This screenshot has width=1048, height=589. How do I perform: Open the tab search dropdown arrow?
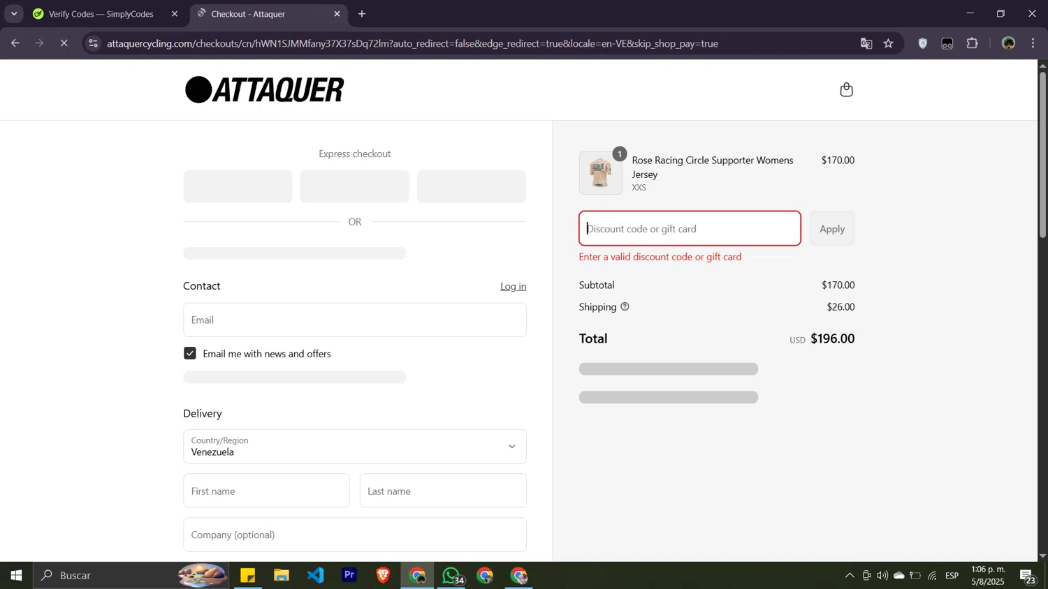coord(14,14)
